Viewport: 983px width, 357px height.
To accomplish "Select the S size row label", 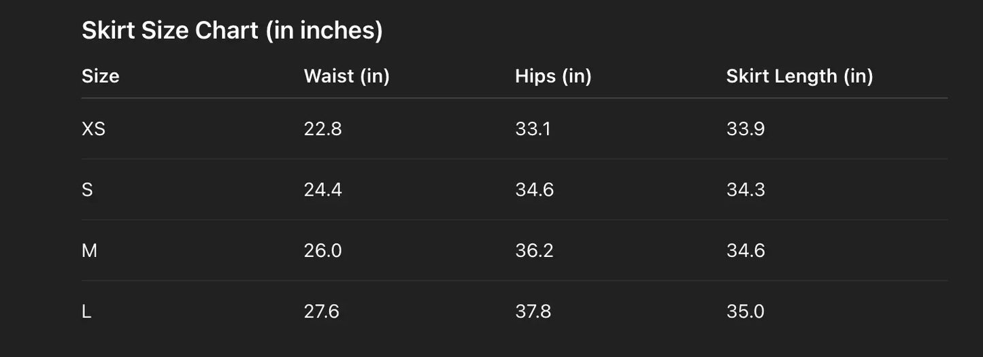I will click(87, 190).
